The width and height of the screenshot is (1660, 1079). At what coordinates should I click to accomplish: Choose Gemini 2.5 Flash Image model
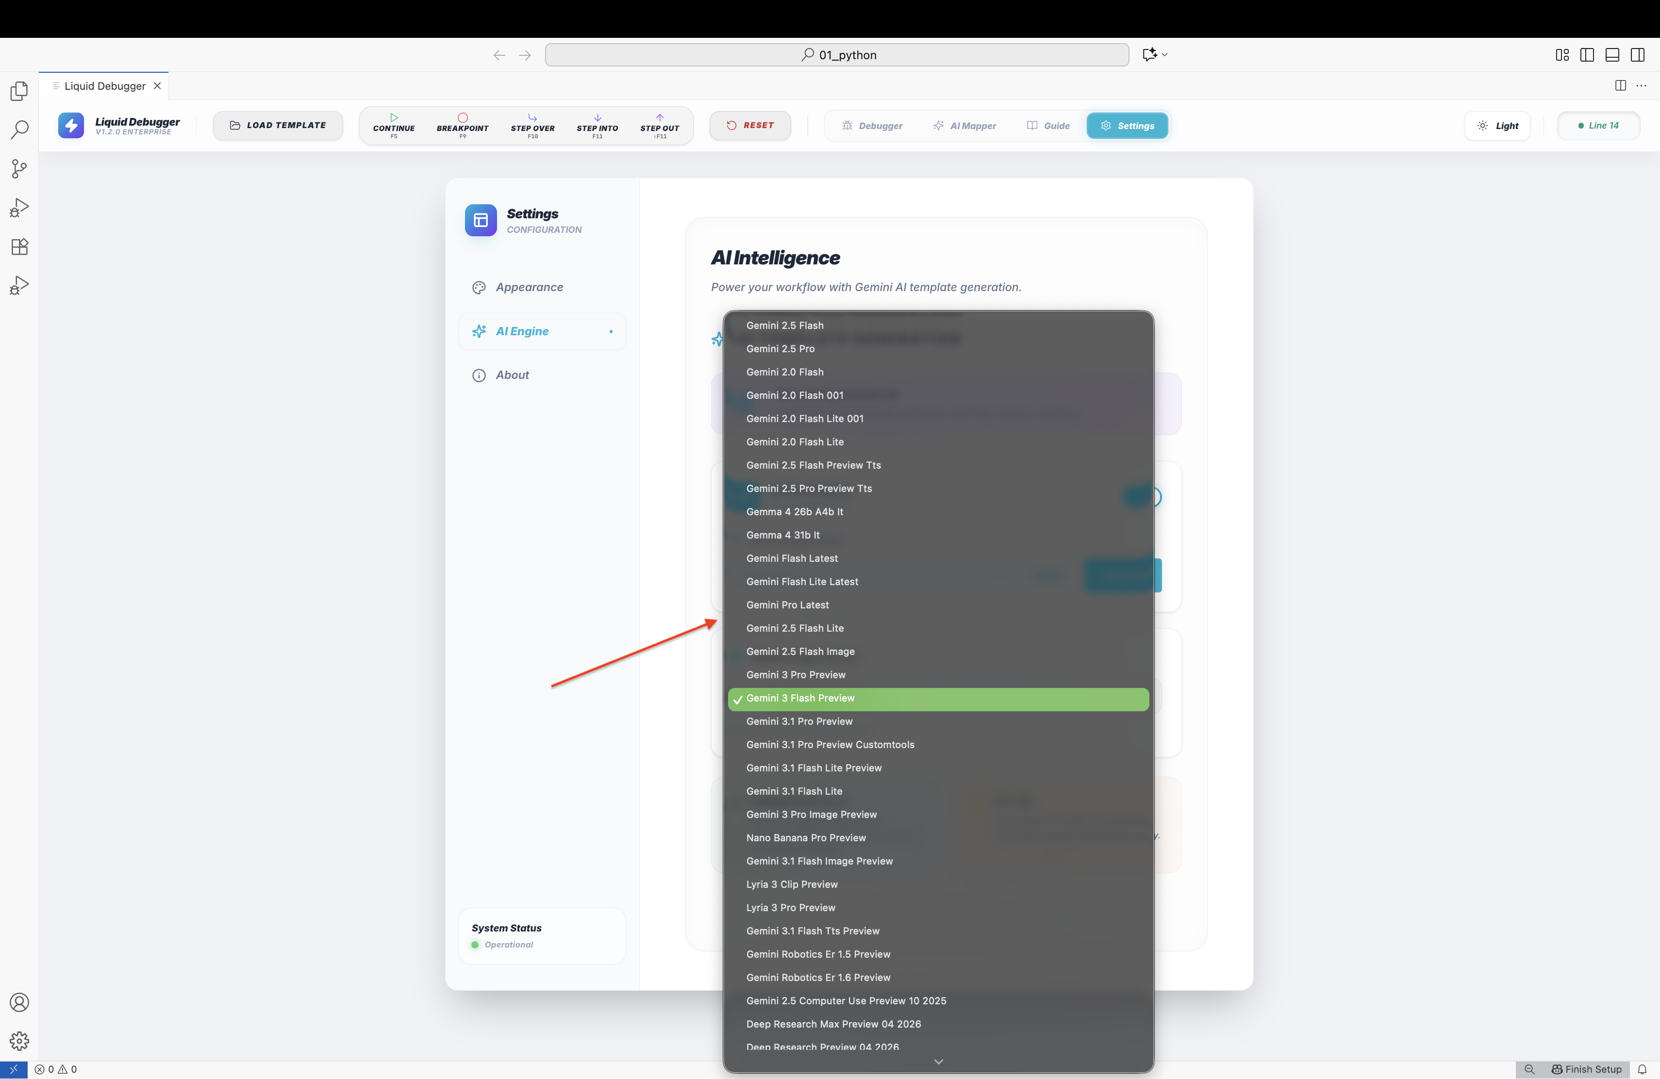click(938, 652)
